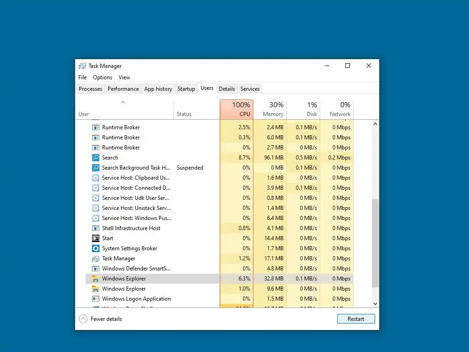469x352 pixels.
Task: Switch to the Performance tab
Action: click(123, 89)
